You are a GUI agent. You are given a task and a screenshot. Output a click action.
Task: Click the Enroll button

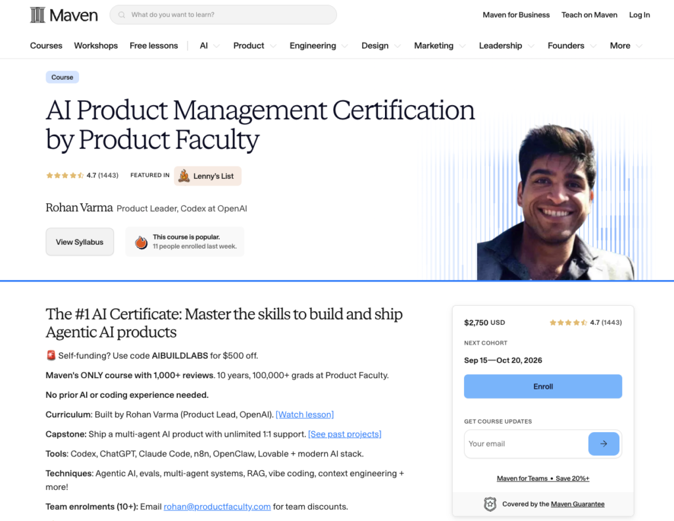[543, 386]
